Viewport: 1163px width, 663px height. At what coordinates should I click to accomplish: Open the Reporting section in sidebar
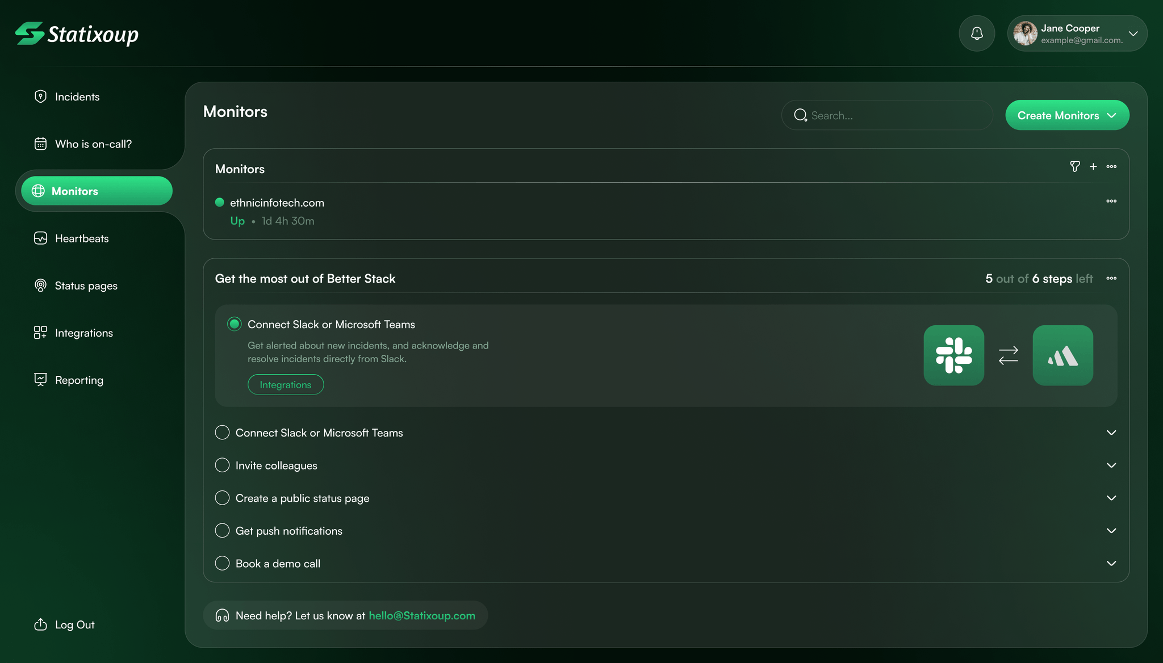pyautogui.click(x=79, y=380)
